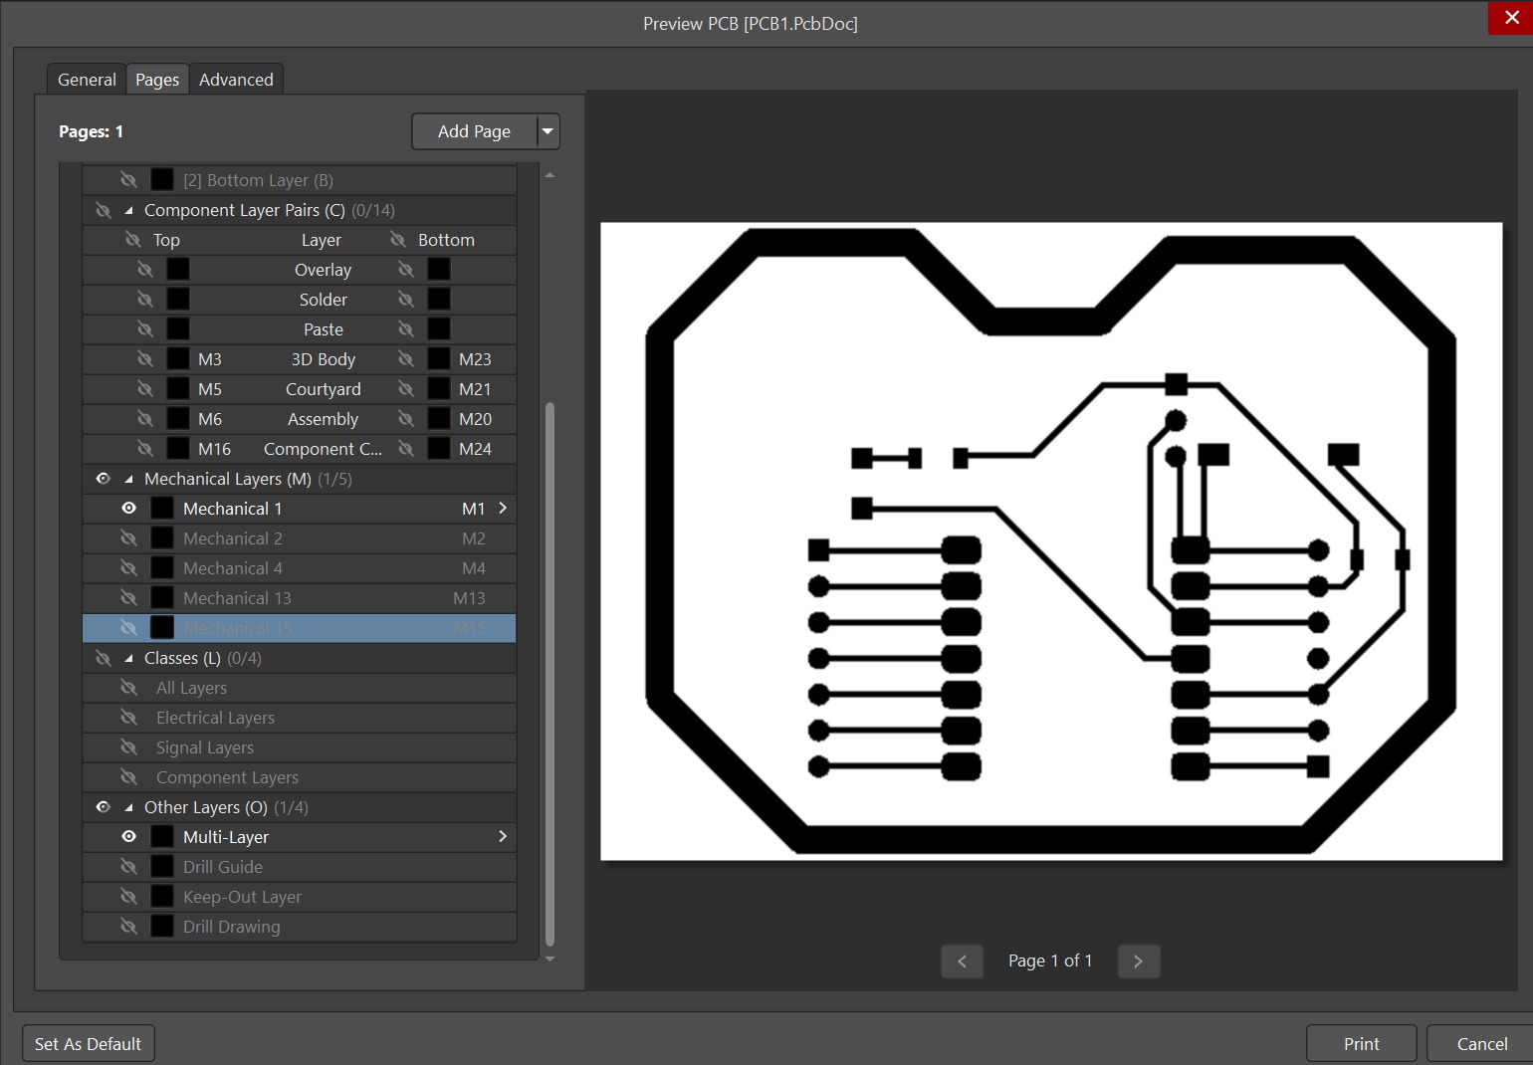1533x1065 pixels.
Task: Show the Drill Drawing layer
Action: point(128,927)
